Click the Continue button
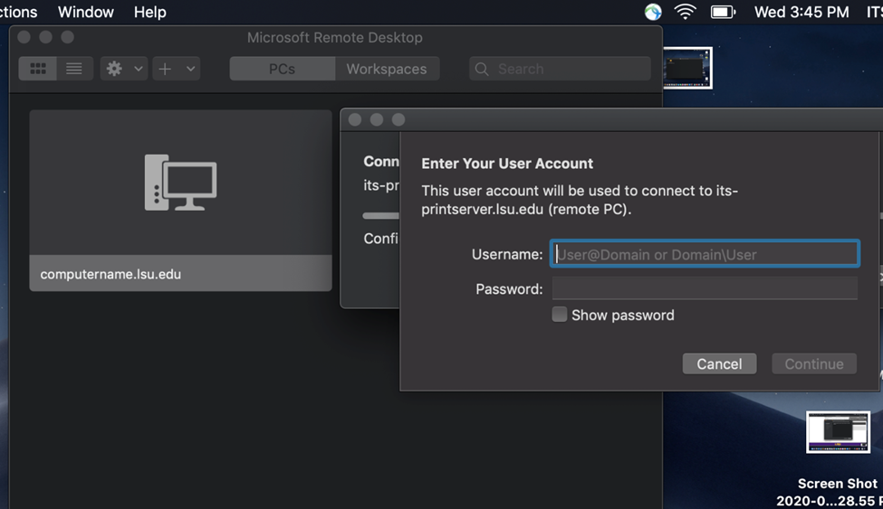The image size is (883, 509). [x=814, y=363]
